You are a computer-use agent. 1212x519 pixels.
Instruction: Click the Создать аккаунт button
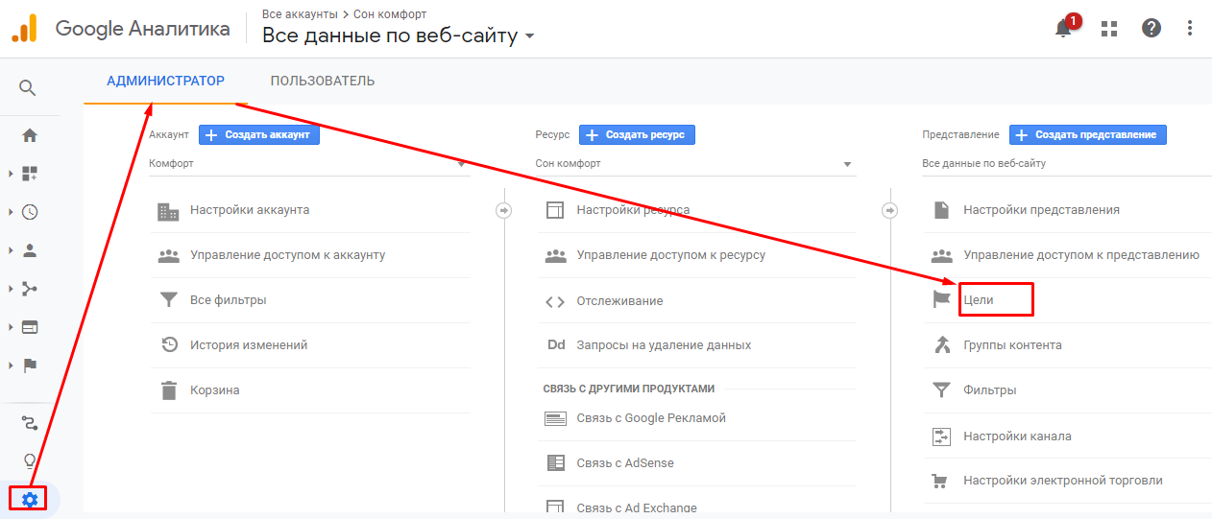click(x=259, y=134)
